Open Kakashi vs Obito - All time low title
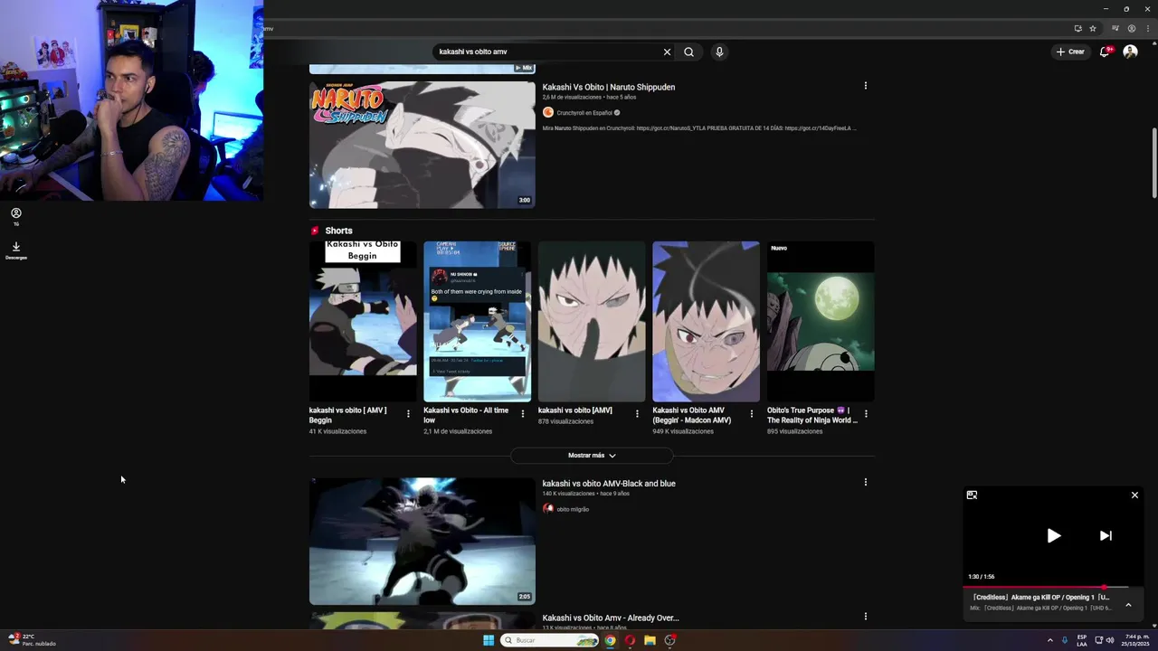 click(466, 415)
